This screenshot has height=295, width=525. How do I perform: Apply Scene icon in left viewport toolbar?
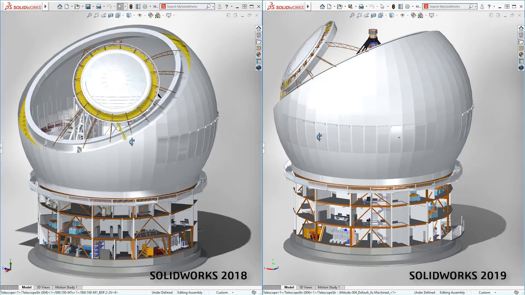tap(157, 15)
